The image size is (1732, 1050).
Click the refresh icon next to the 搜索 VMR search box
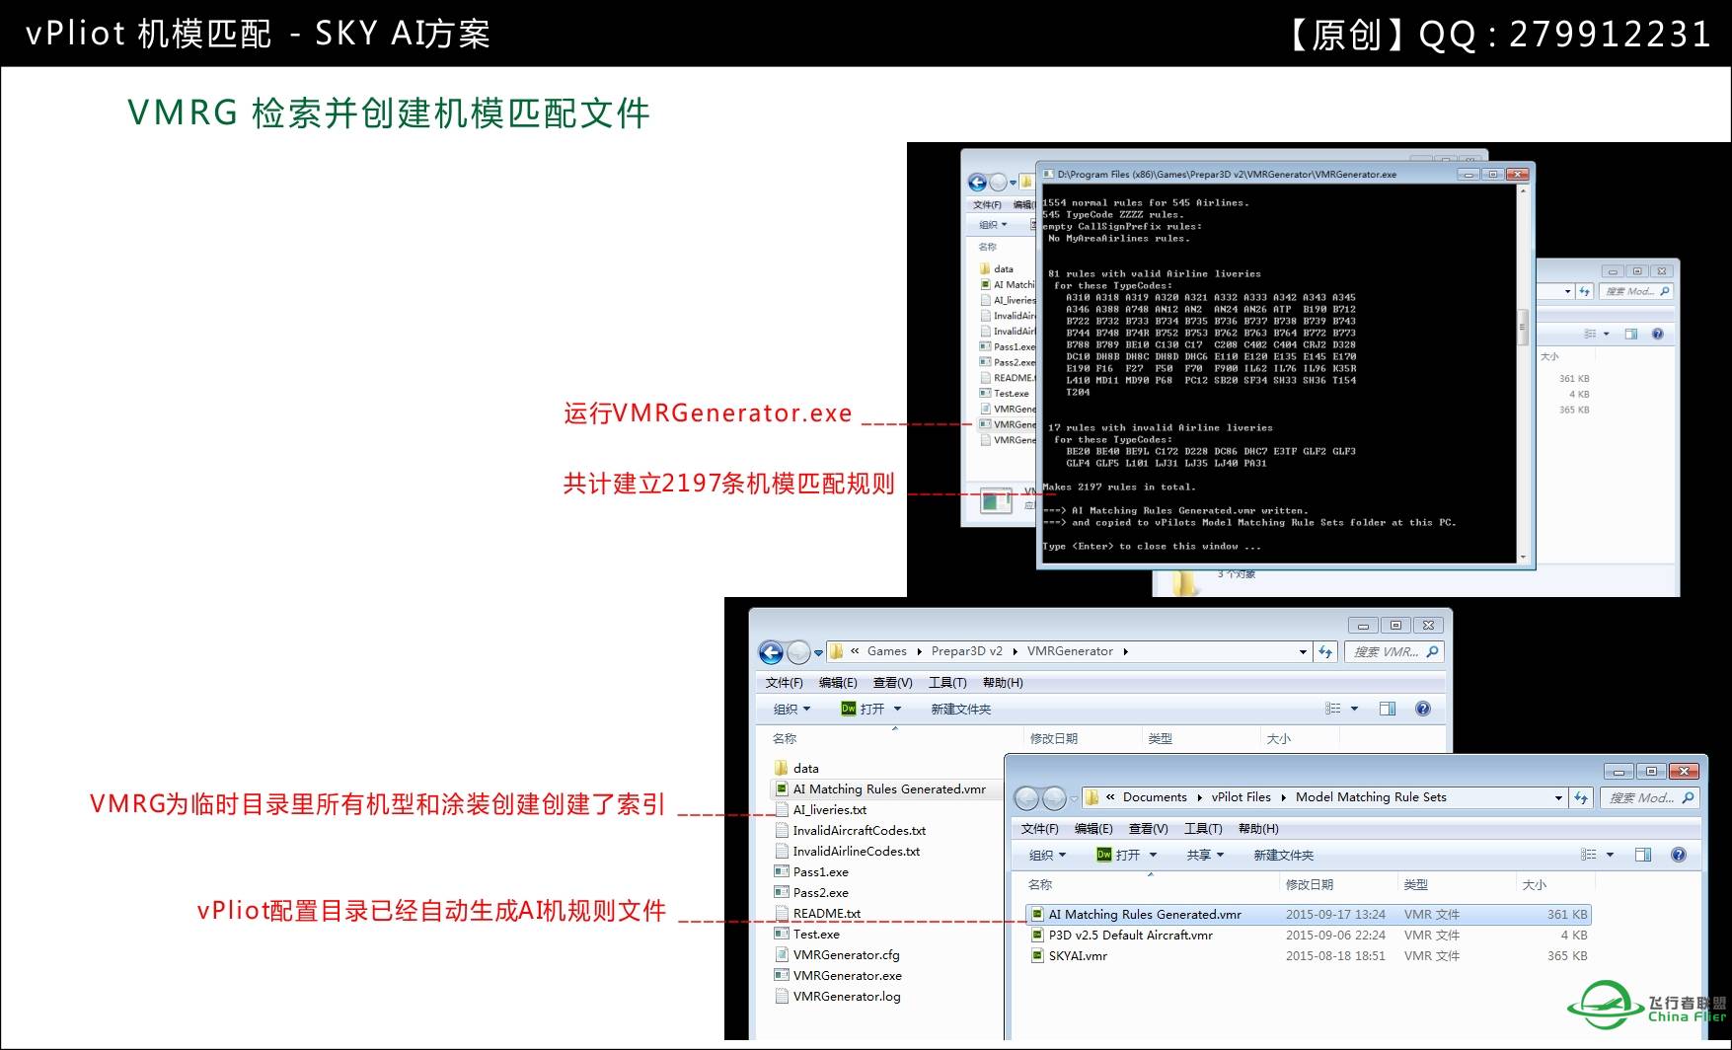click(1325, 652)
